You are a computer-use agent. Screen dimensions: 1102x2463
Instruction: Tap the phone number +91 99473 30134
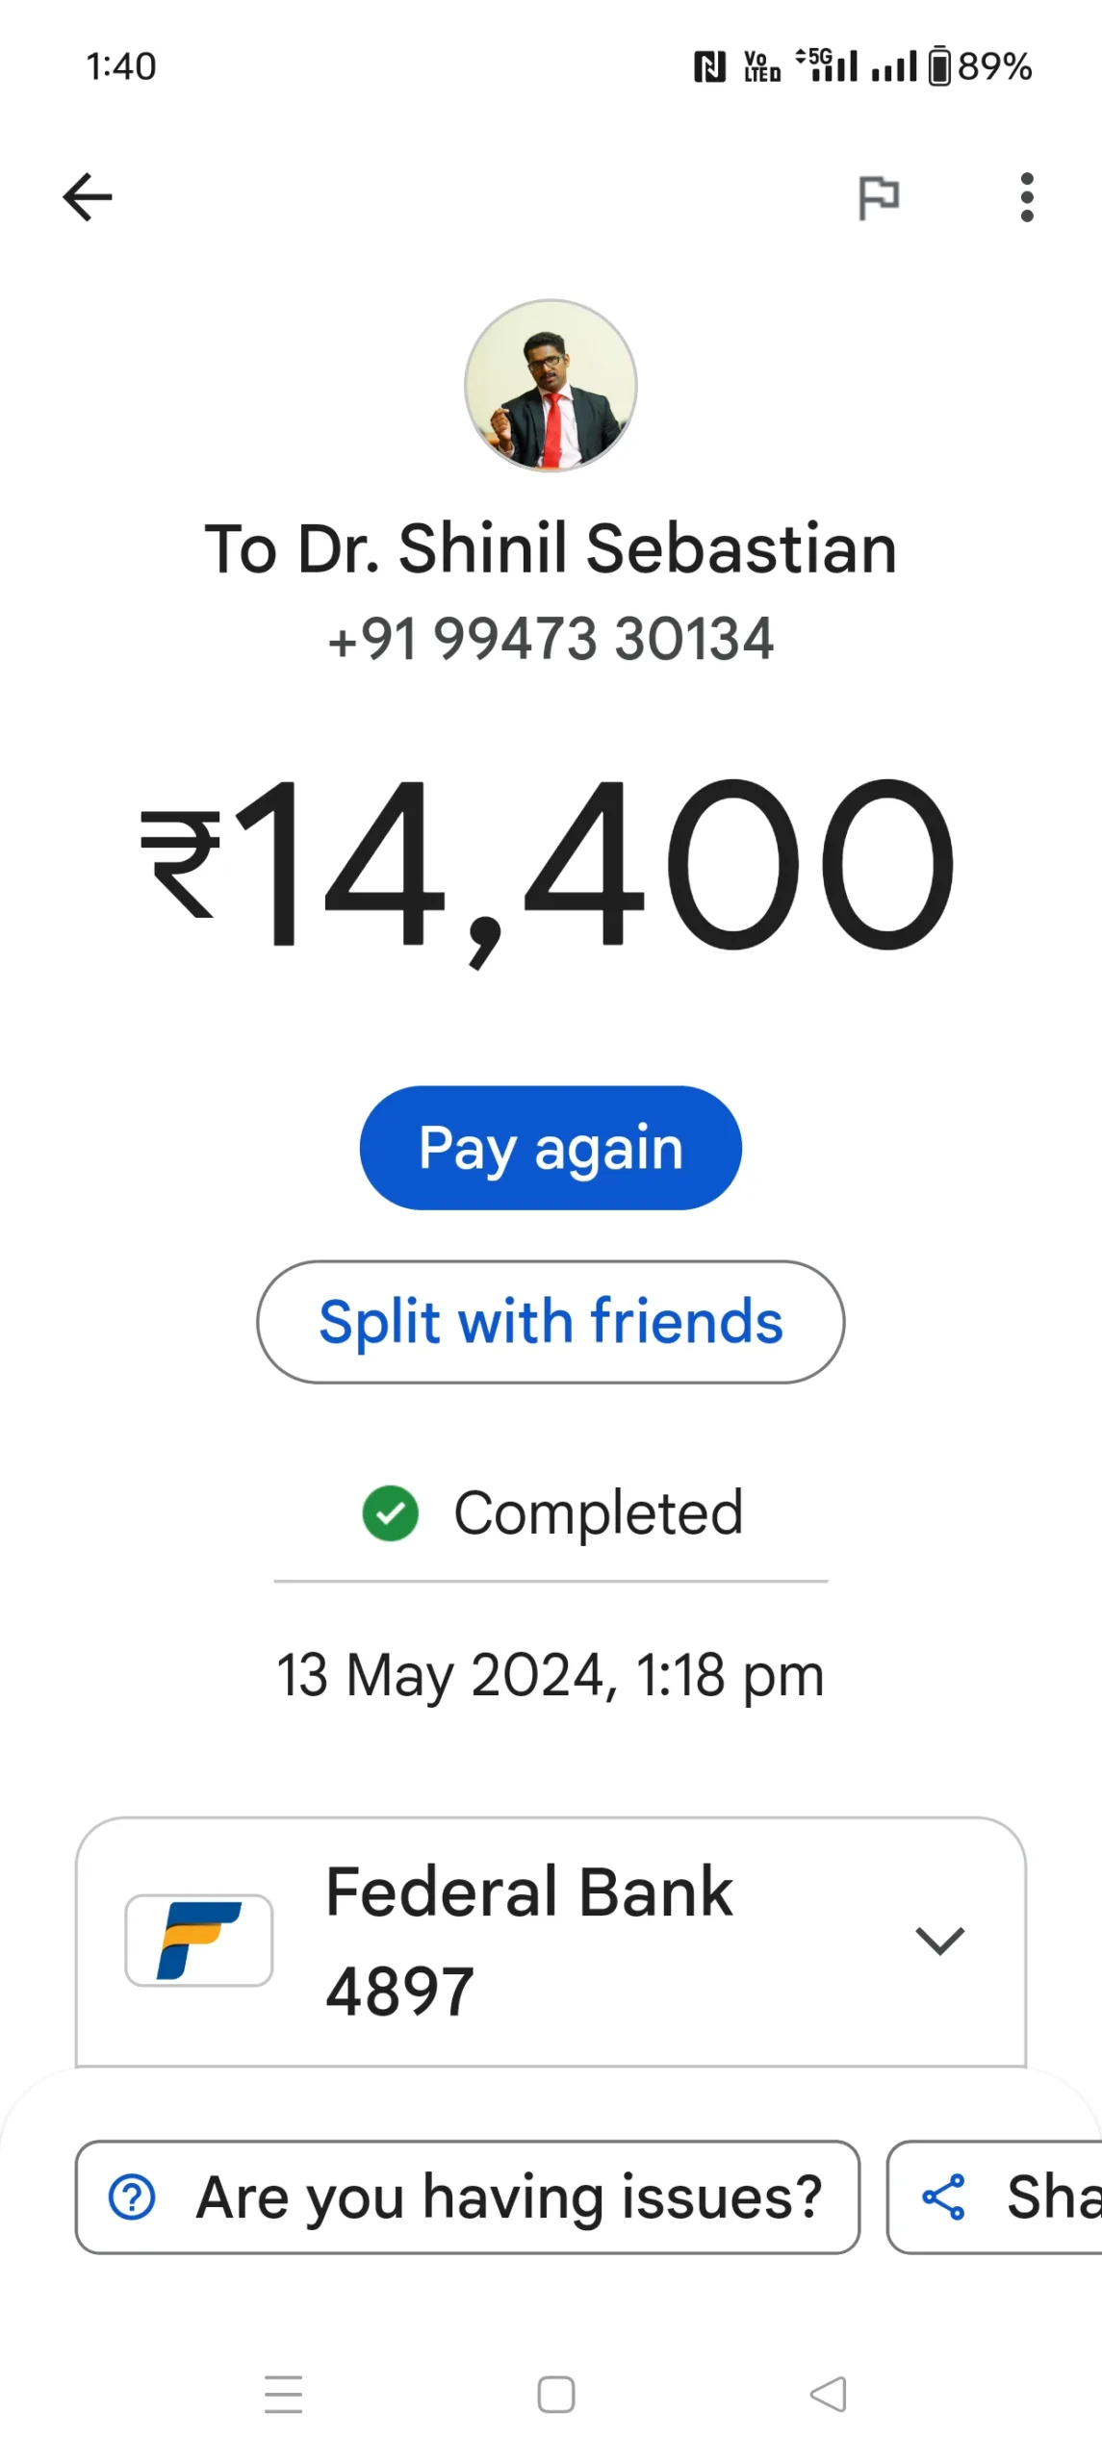(x=551, y=639)
